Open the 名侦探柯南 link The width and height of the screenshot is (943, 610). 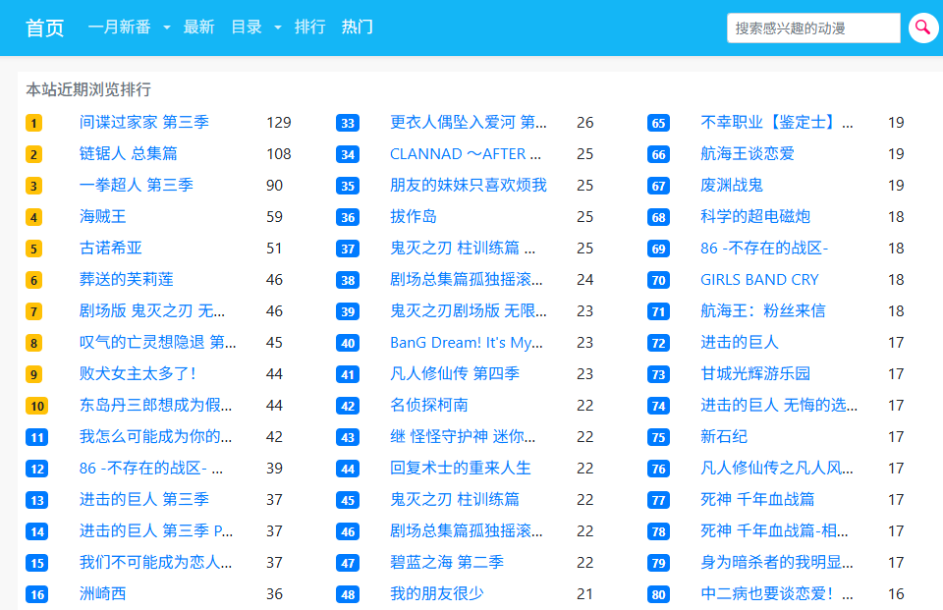pos(428,406)
